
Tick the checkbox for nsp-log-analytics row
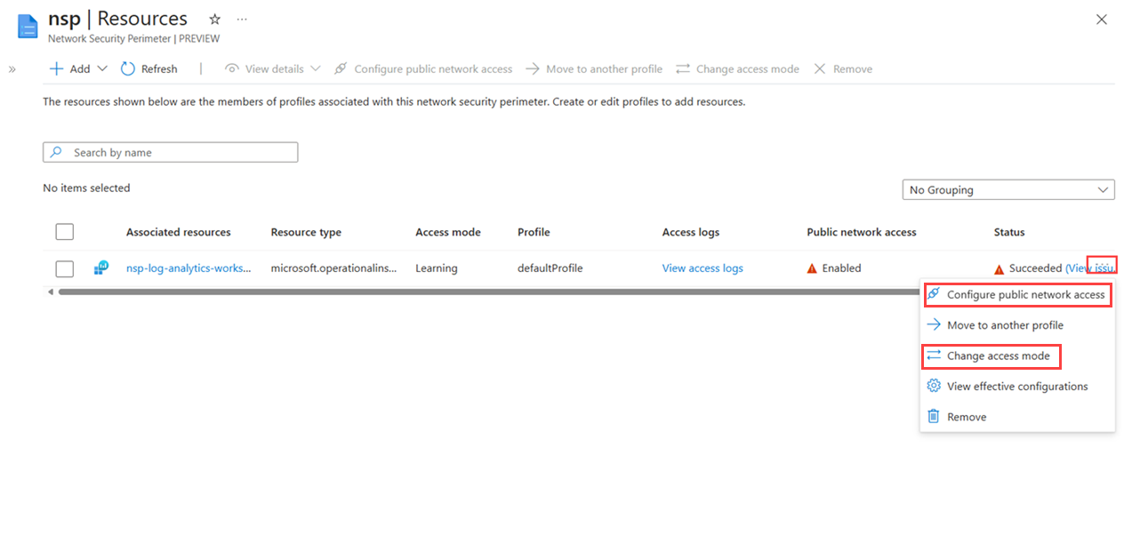[64, 268]
